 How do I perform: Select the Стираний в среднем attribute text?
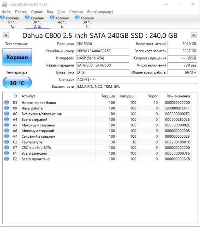(38, 136)
